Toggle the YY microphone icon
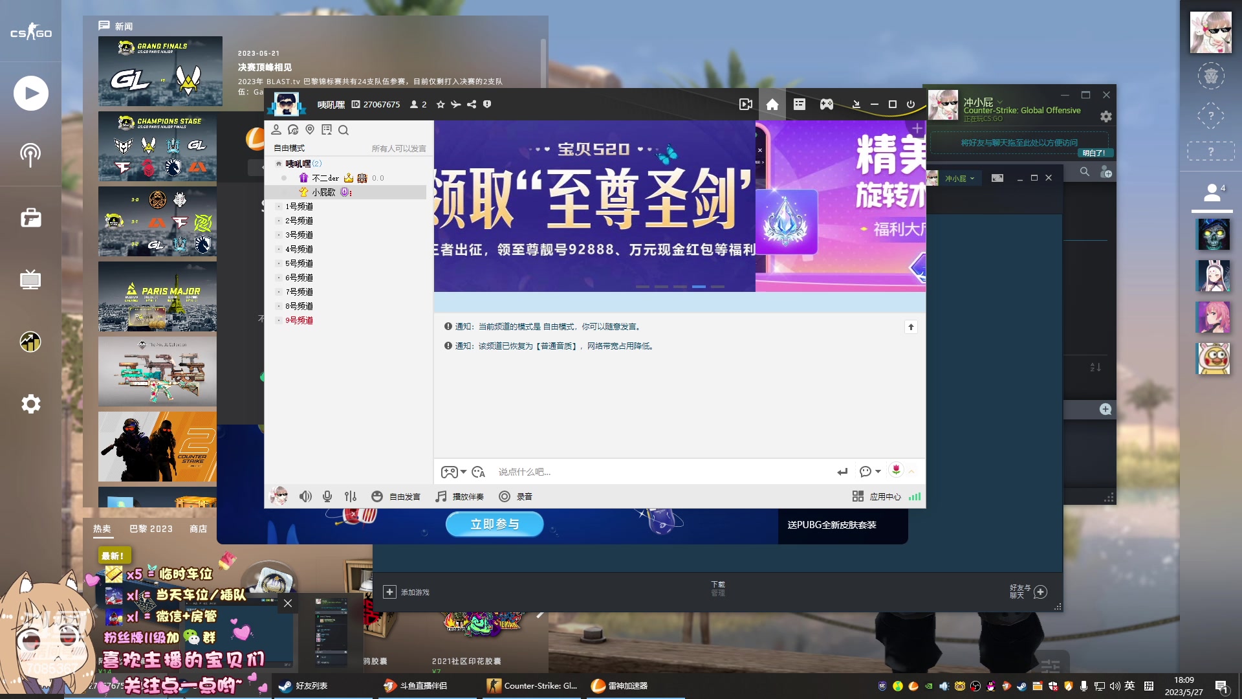Image resolution: width=1242 pixels, height=699 pixels. pyautogui.click(x=327, y=496)
